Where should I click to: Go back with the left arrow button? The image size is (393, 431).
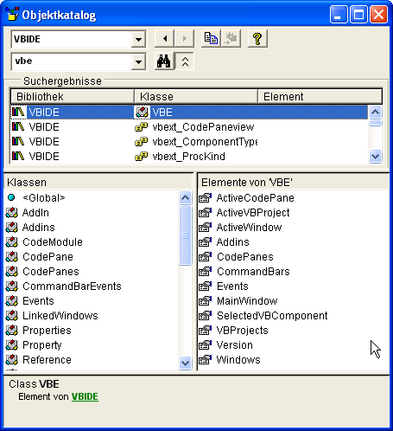click(164, 38)
